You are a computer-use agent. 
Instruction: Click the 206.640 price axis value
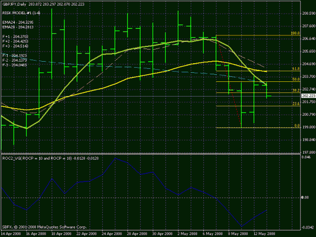pos(308,39)
